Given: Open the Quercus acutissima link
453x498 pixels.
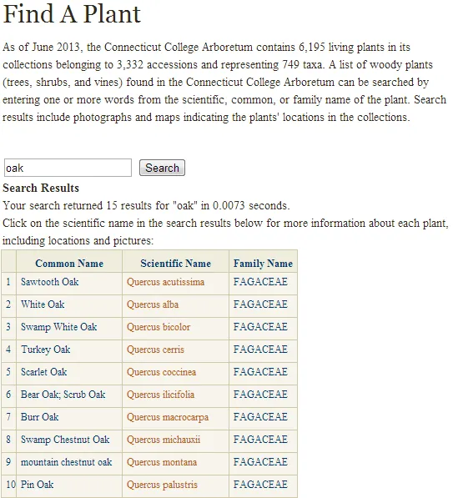Looking at the screenshot, I should pos(165,282).
